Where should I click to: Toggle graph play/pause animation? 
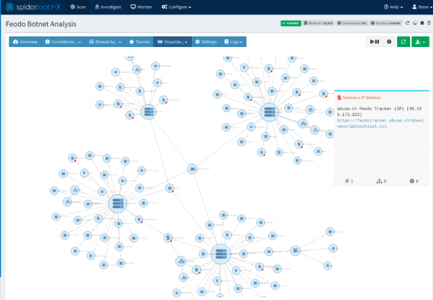374,41
